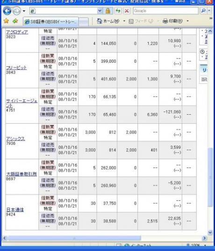Click the 399,000 price cell
This screenshot has width=215, height=251.
[108, 61]
